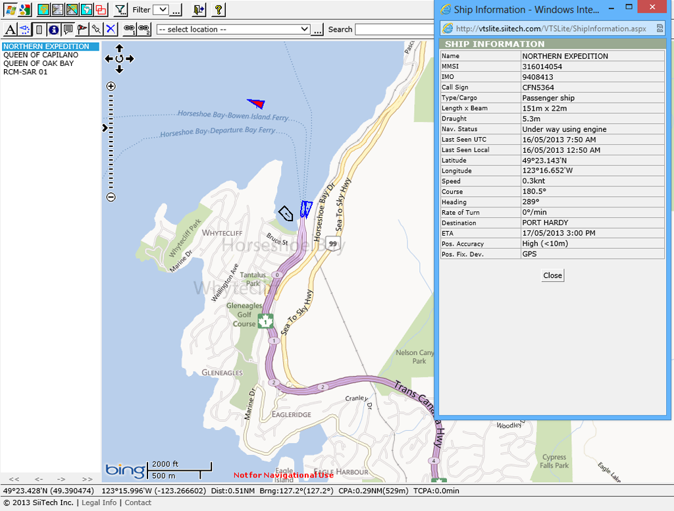Close the Ship Information window with the red X
Image resolution: width=674 pixels, height=511 pixels.
click(x=652, y=7)
